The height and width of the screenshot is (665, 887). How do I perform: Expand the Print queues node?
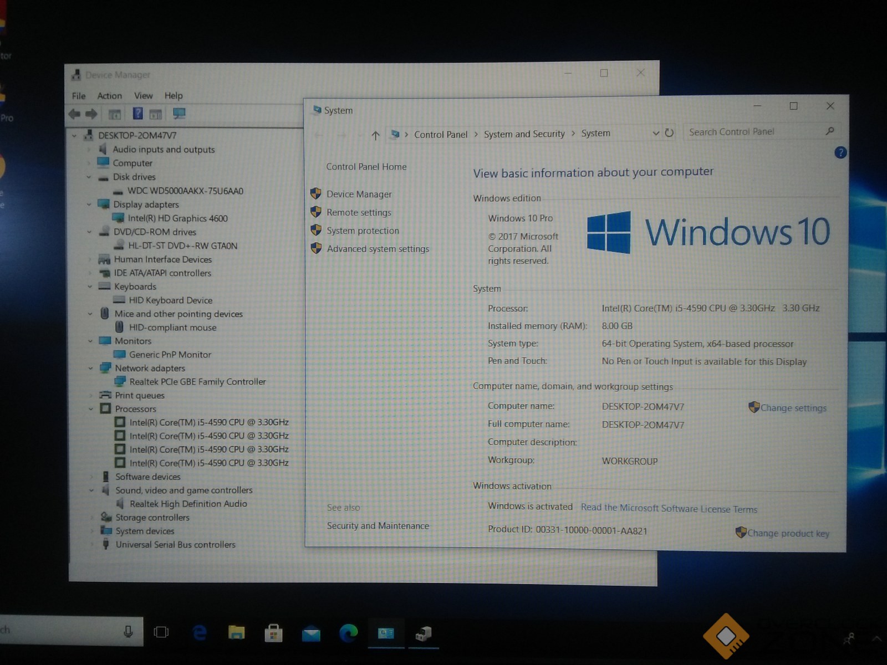pyautogui.click(x=91, y=396)
